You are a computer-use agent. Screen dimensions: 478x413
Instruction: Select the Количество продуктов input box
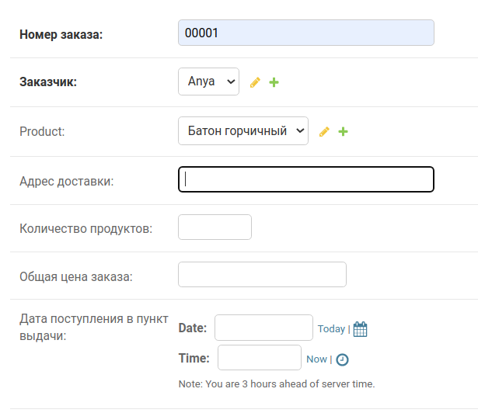(215, 227)
